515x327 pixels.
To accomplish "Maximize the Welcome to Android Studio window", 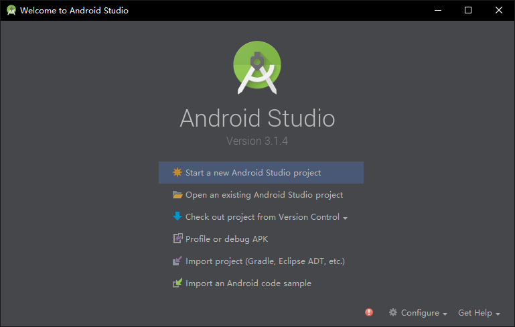I will point(468,10).
